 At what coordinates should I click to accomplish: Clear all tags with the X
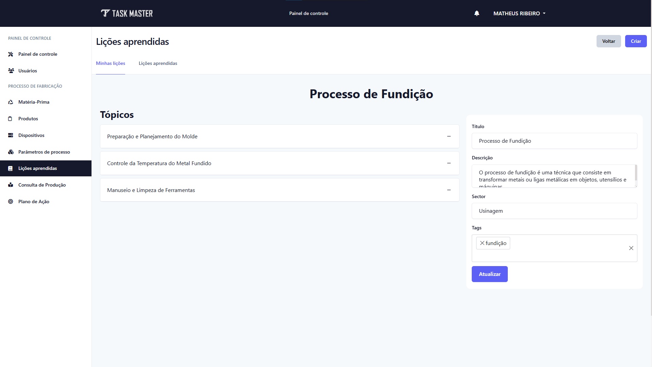coord(631,248)
